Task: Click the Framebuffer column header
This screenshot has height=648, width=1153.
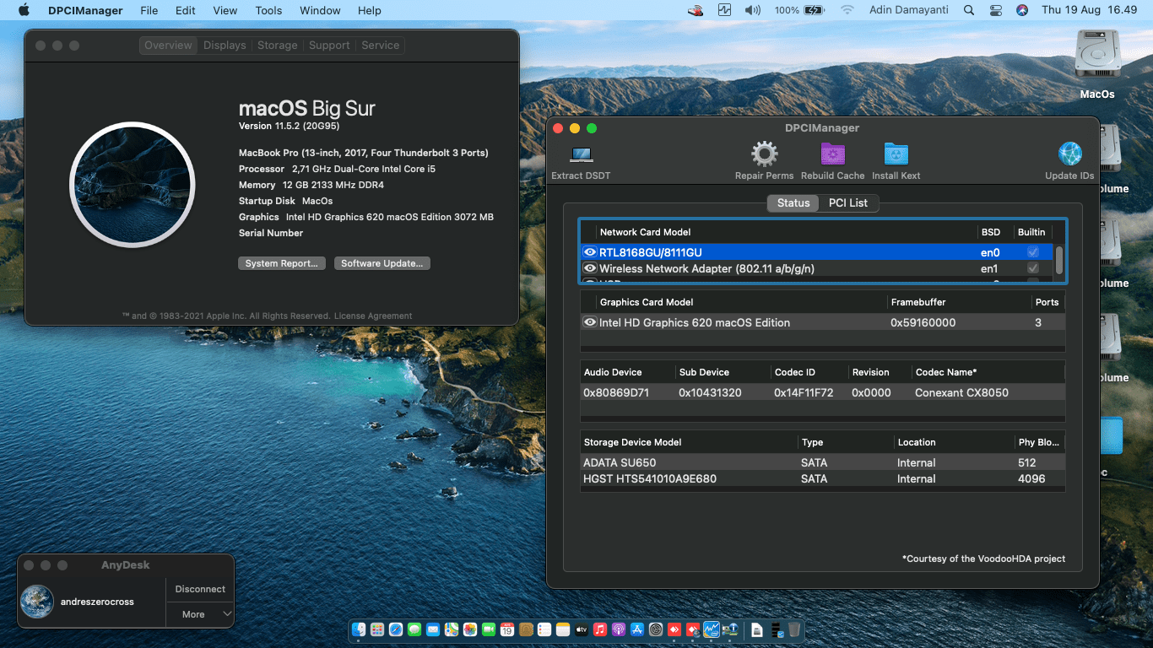Action: tap(918, 301)
